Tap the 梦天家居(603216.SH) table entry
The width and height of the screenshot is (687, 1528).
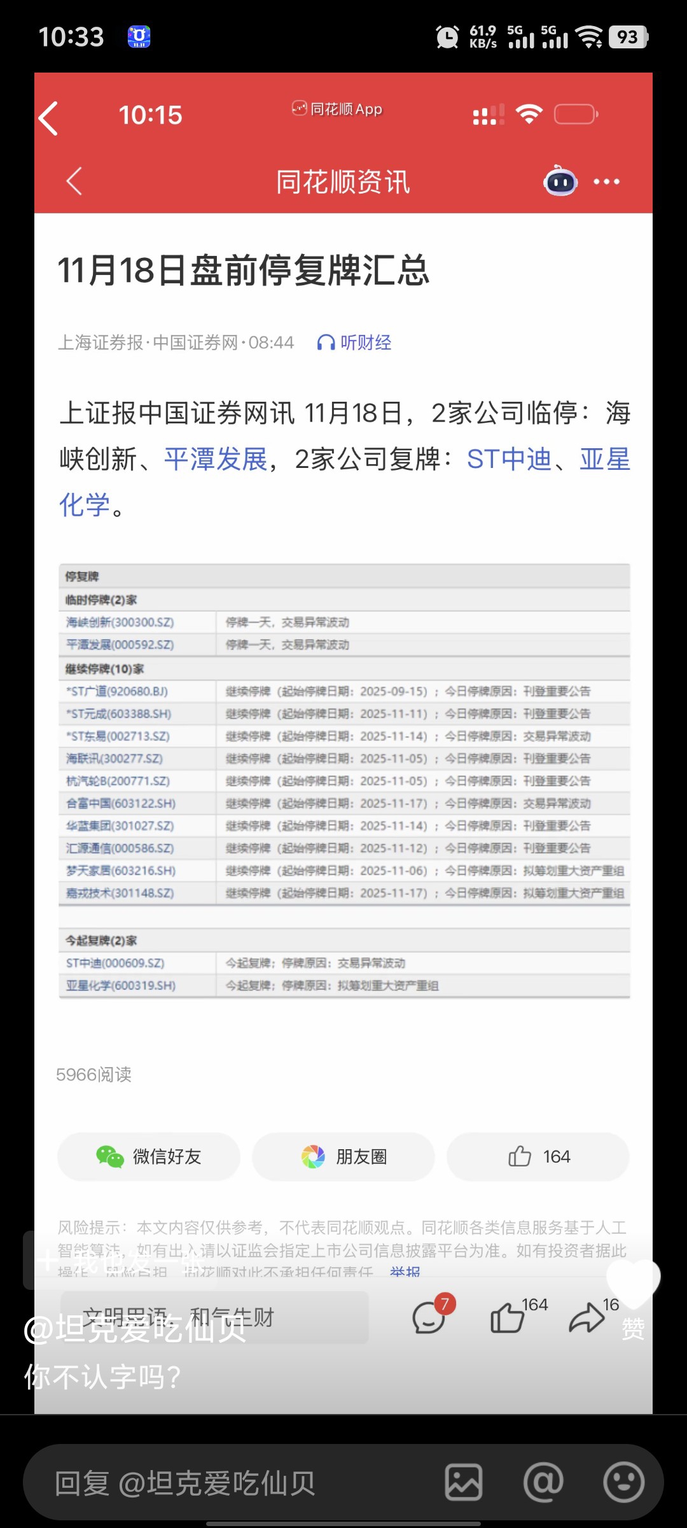[x=121, y=870]
